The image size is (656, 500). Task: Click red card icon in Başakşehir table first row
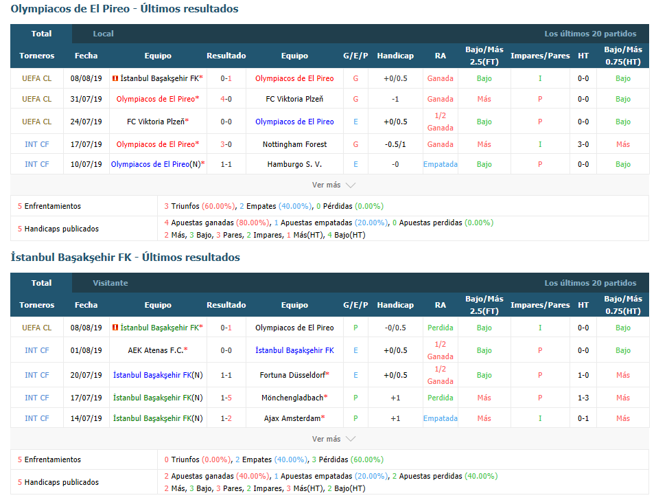click(x=115, y=328)
